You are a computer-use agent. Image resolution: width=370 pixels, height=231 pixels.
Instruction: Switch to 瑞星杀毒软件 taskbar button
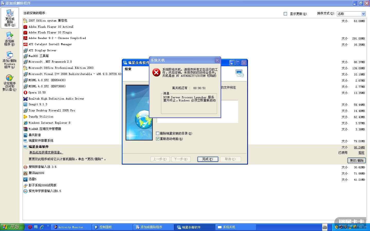coord(195,227)
